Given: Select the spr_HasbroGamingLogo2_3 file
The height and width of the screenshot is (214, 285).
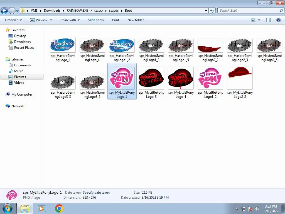Looking at the screenshot, I should 240,50.
